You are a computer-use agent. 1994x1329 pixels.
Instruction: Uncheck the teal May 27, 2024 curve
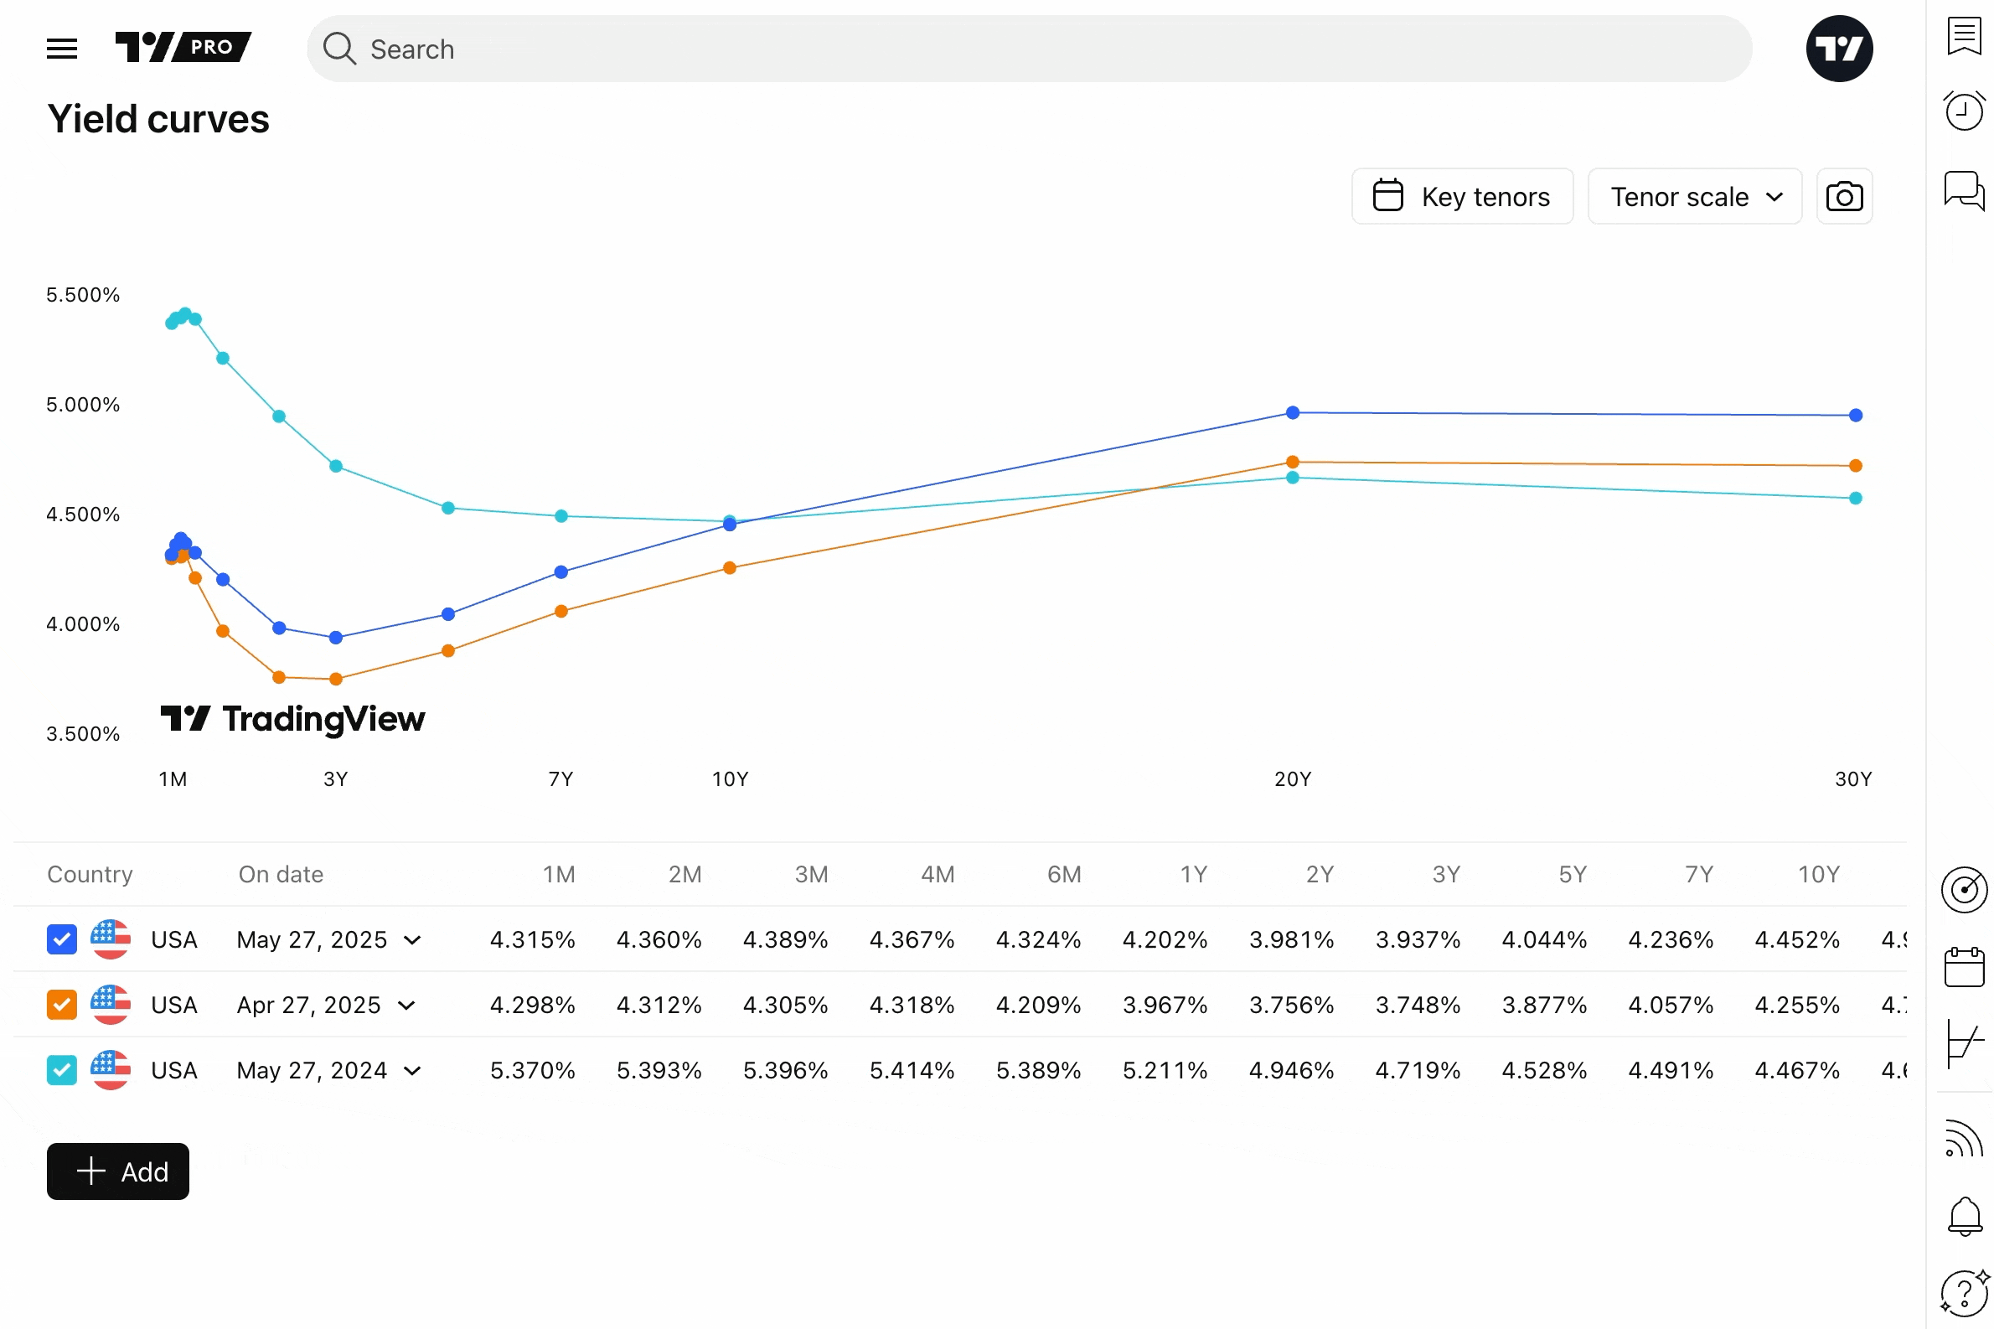pyautogui.click(x=62, y=1069)
